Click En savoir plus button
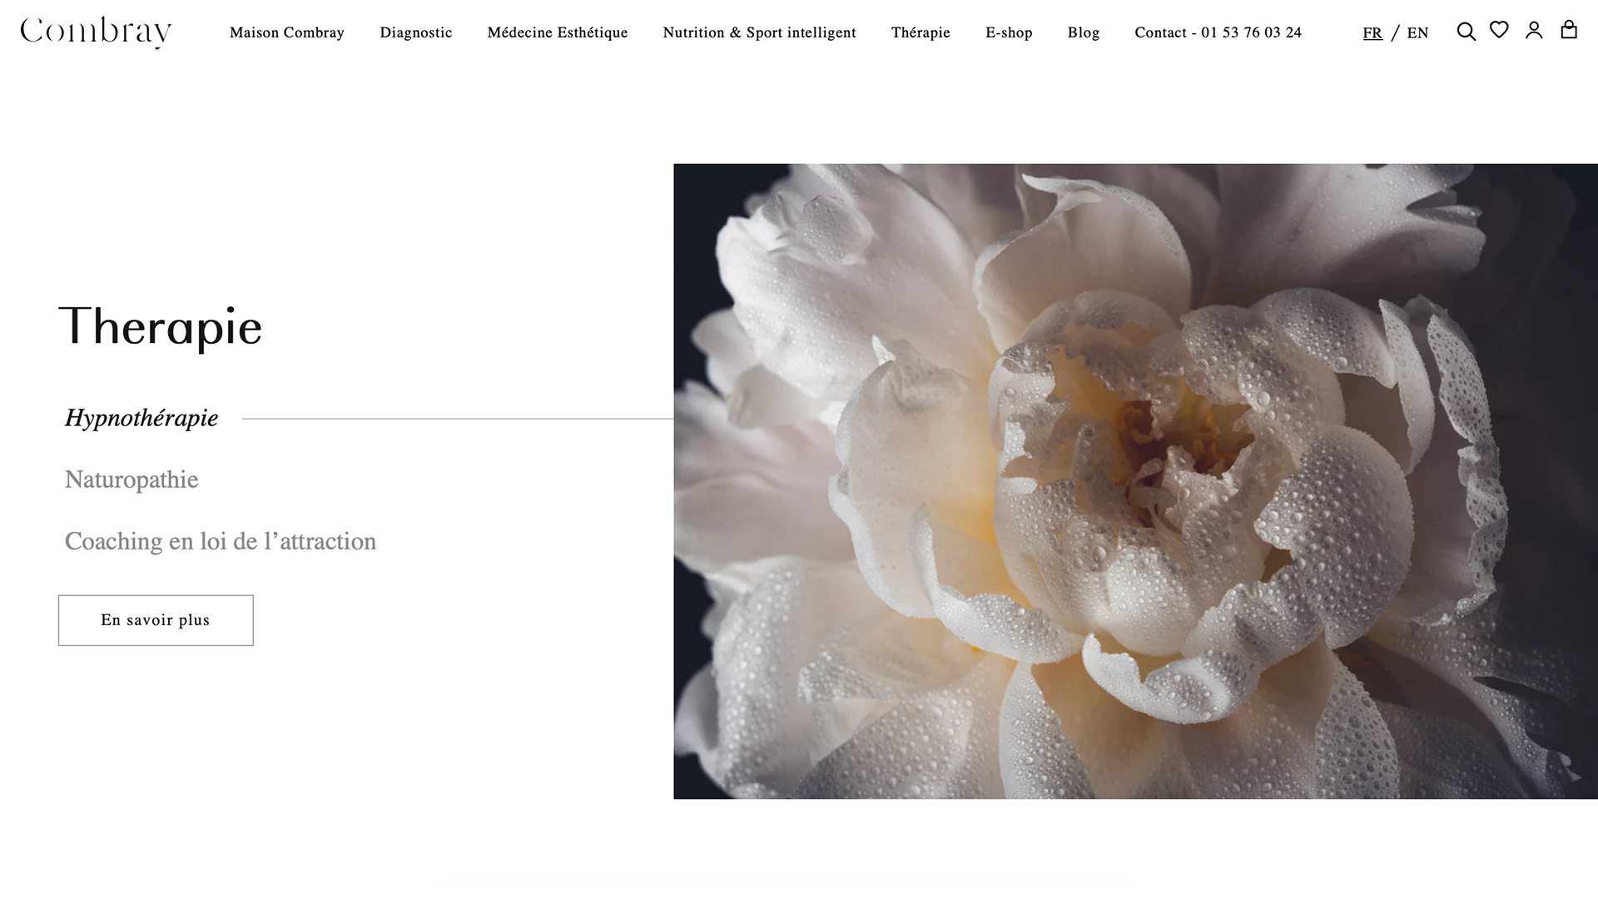Viewport: 1598px width, 899px height. pyautogui.click(x=156, y=620)
